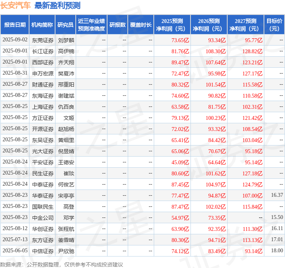Click the 覆盖时长 column header
The width and height of the screenshot is (285, 268).
[x=141, y=25]
